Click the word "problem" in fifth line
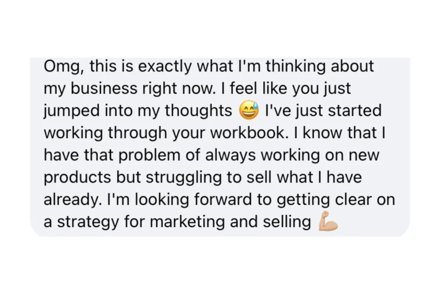 tap(145, 155)
